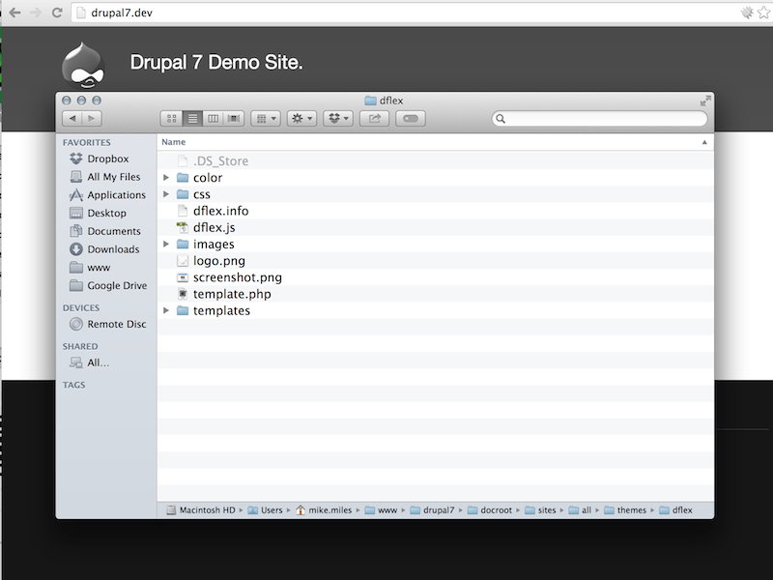This screenshot has height=580, width=773.
Task: Open the Action gear menu
Action: (301, 118)
